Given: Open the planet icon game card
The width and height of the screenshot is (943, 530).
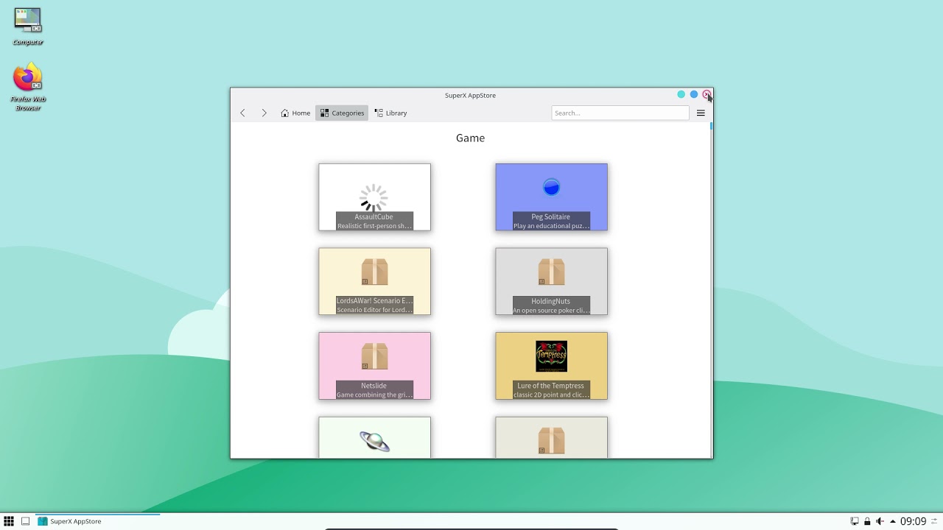Looking at the screenshot, I should click(x=374, y=437).
